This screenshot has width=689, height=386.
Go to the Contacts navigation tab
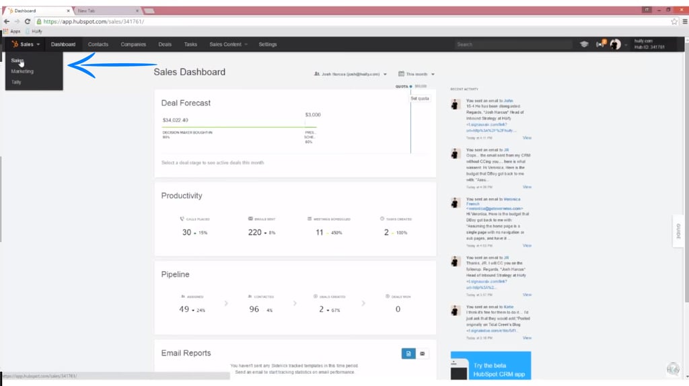click(x=98, y=44)
